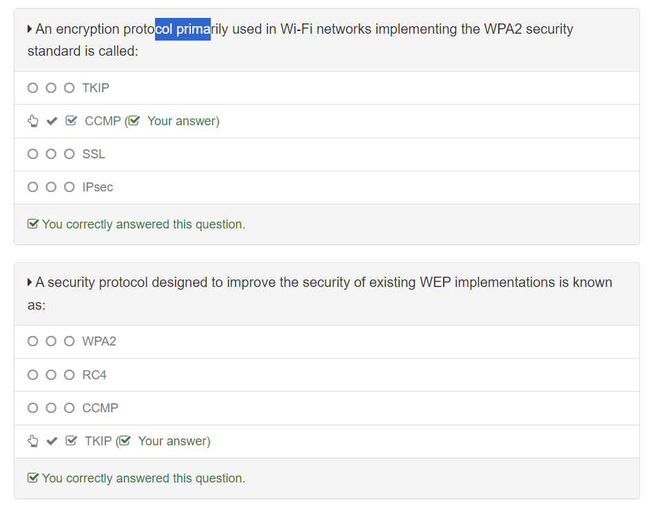Collapse the WPA2 encryption protocol question triangle
Viewport: 660px width, 510px height.
coord(30,29)
